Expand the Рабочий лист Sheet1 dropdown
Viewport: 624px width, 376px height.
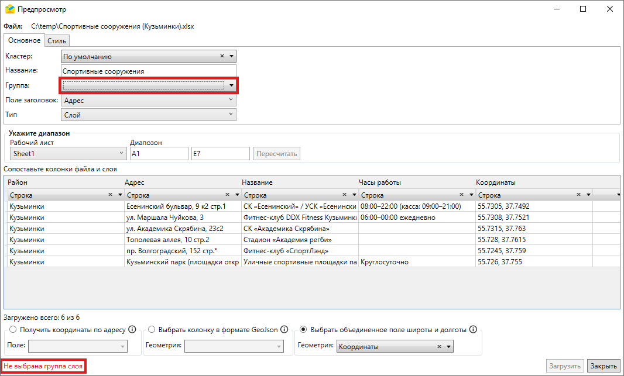pyautogui.click(x=122, y=153)
